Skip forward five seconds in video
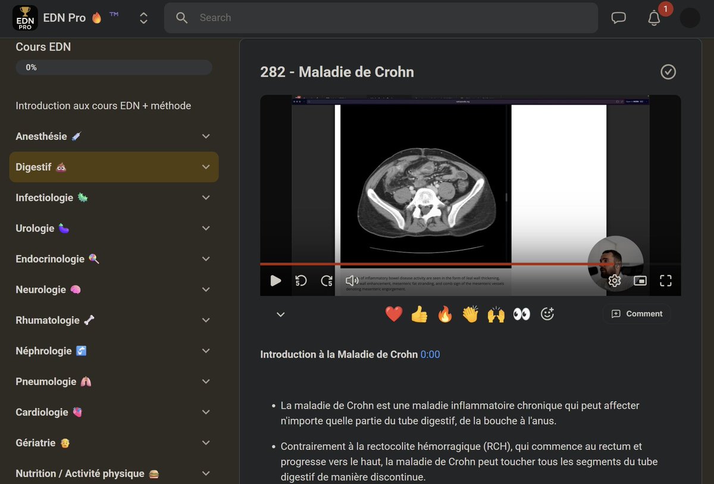Viewport: 714px width, 484px height. (x=327, y=280)
